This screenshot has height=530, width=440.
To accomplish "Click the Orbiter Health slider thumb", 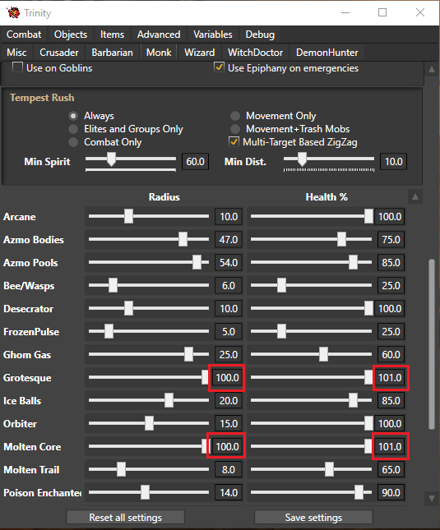I will [368, 423].
